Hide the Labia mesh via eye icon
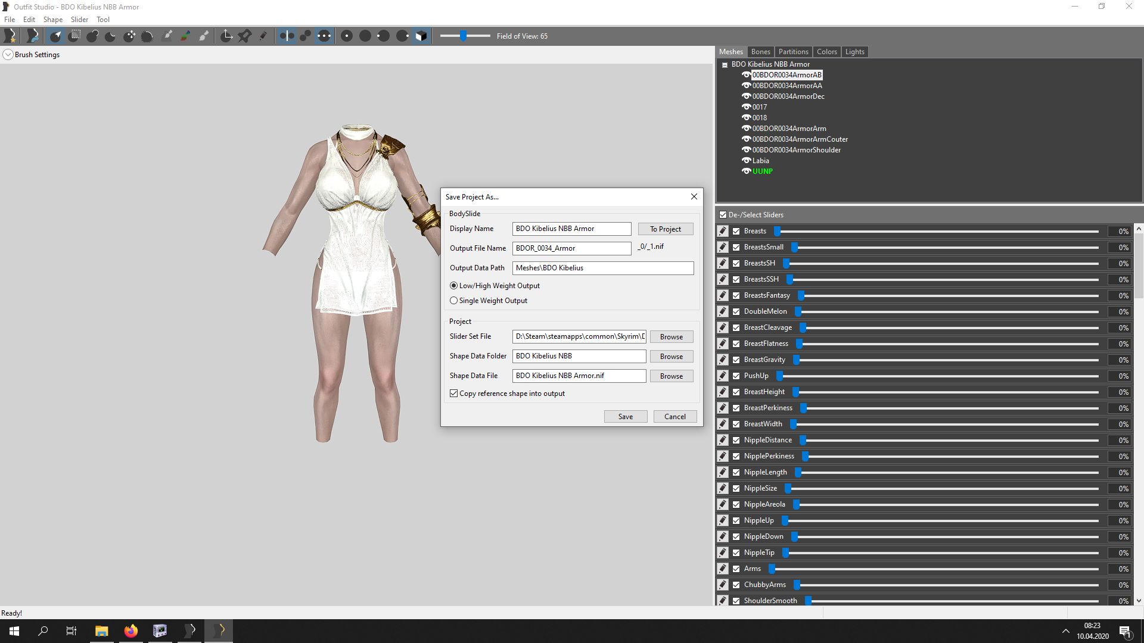 [x=746, y=161]
